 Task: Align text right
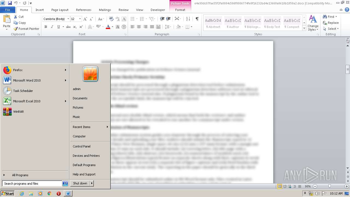click(x=145, y=27)
